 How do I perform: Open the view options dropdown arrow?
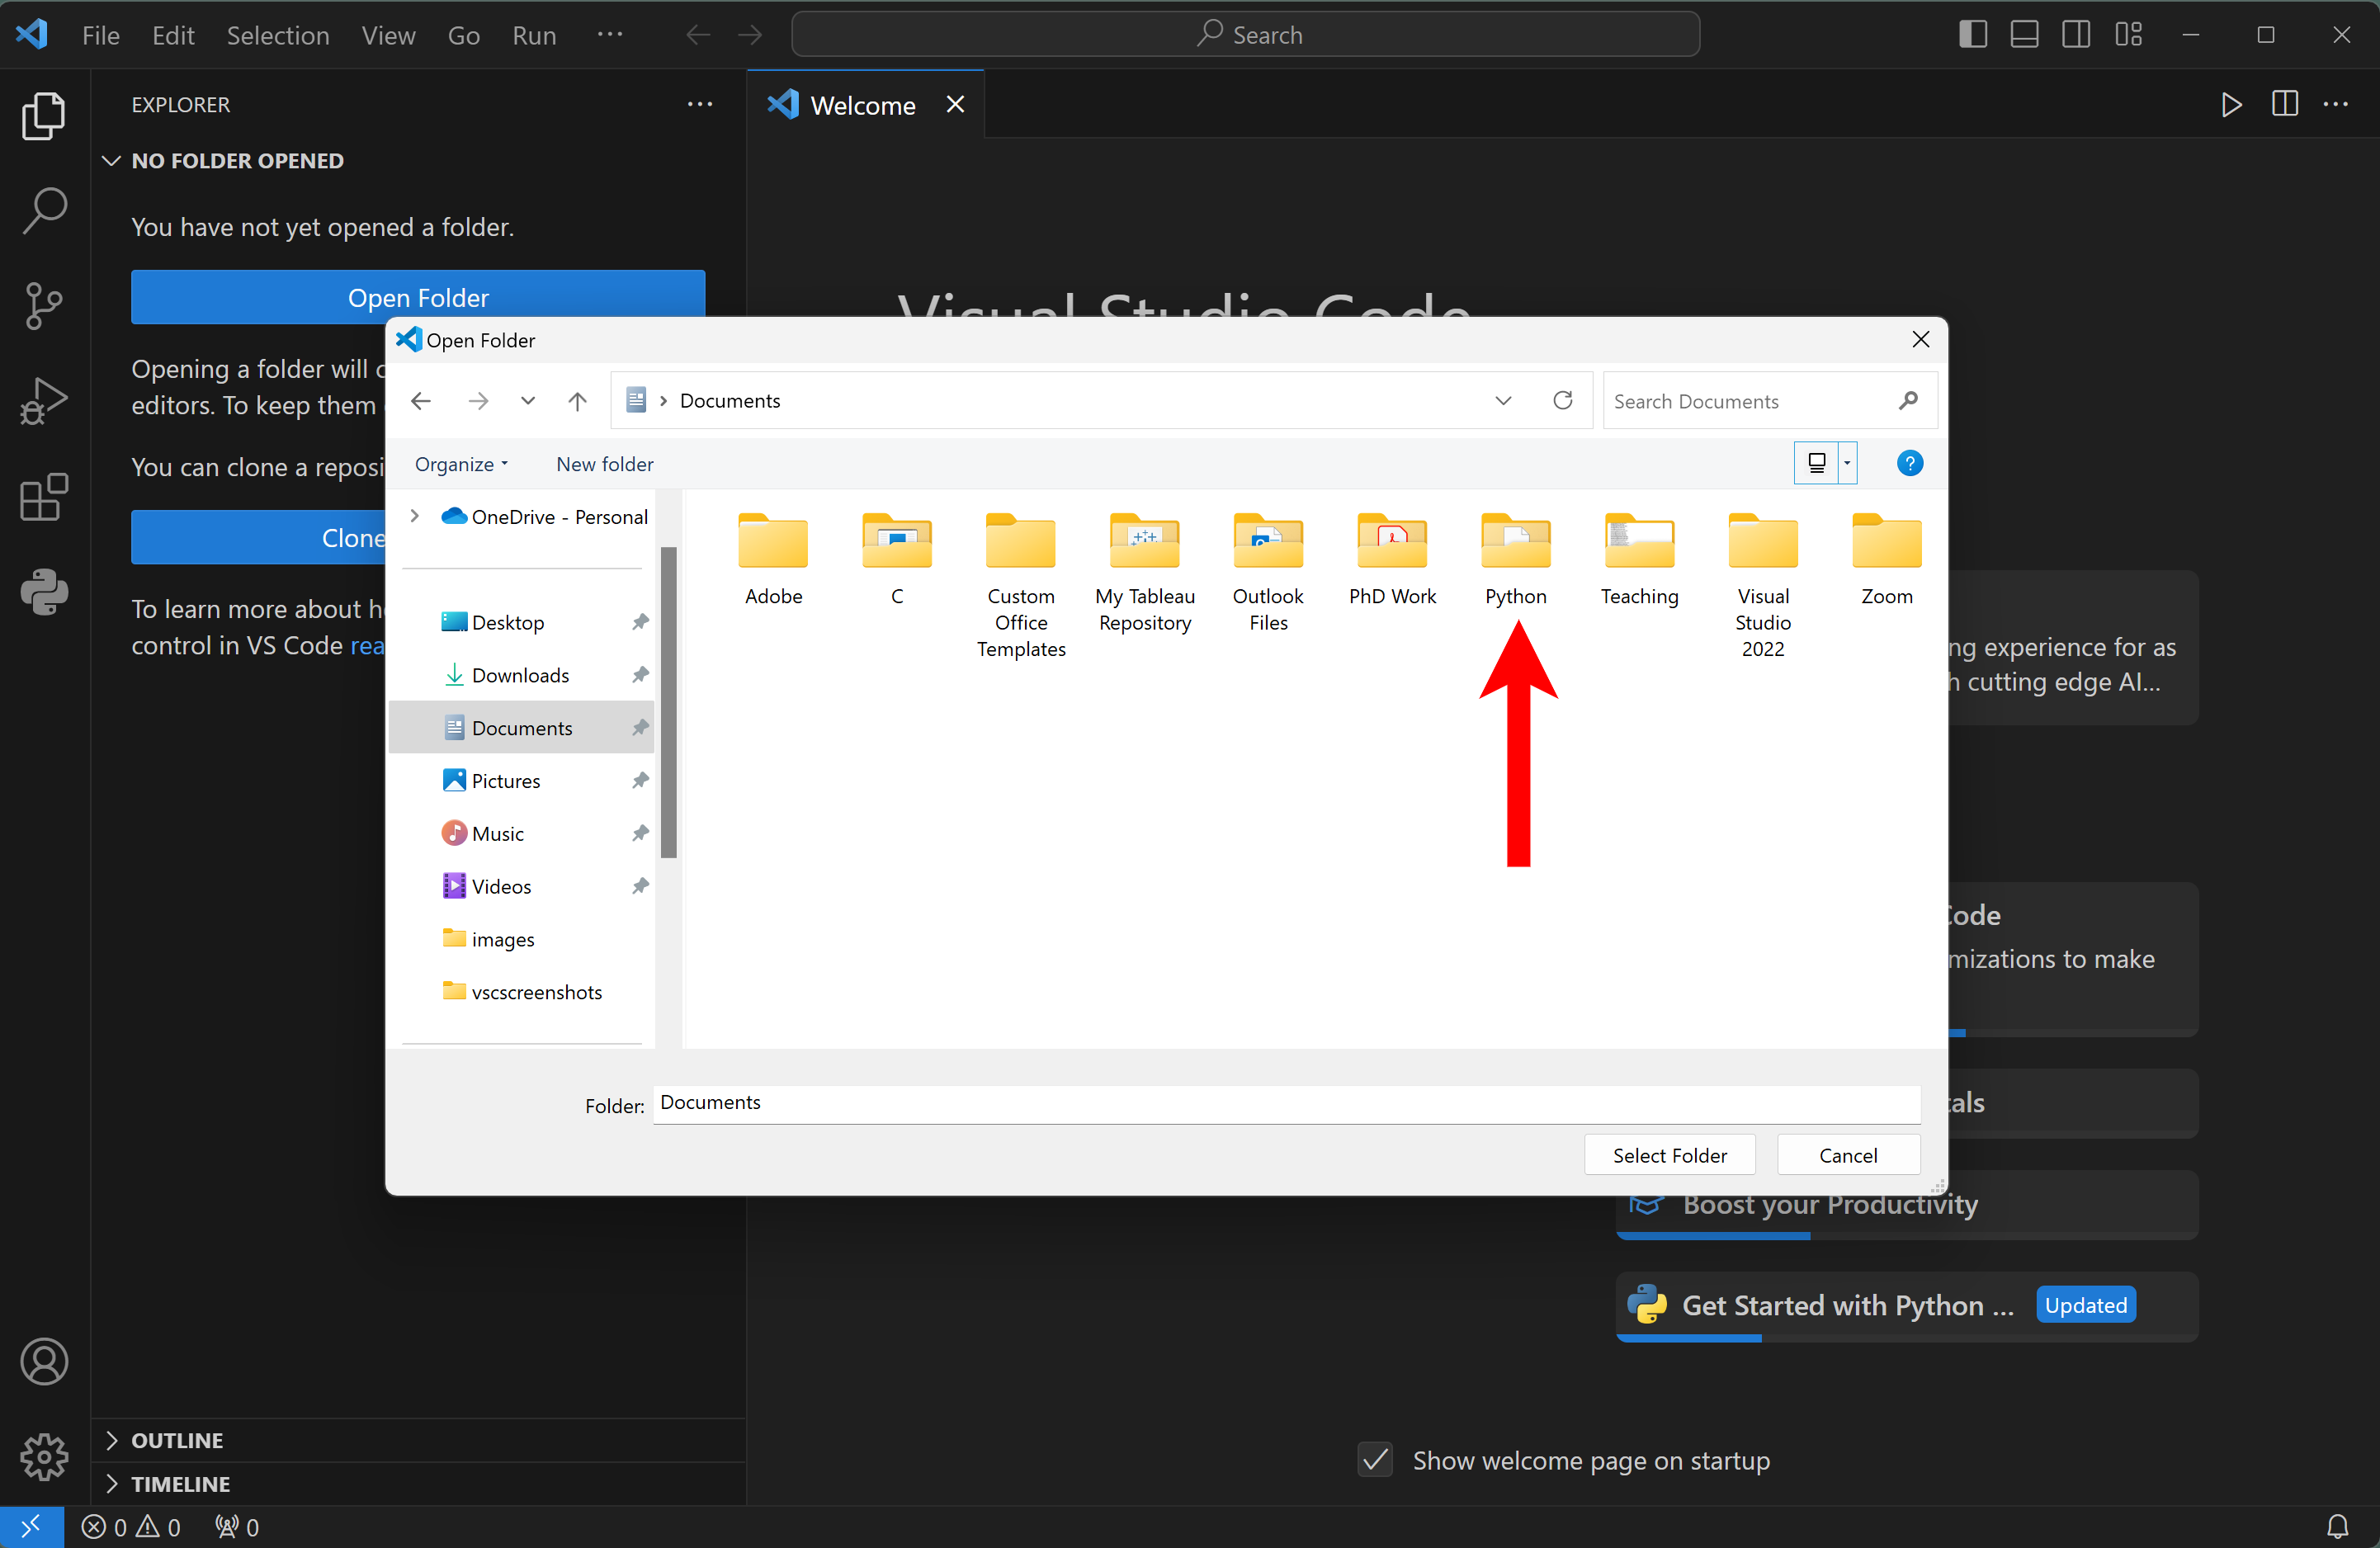tap(1847, 464)
